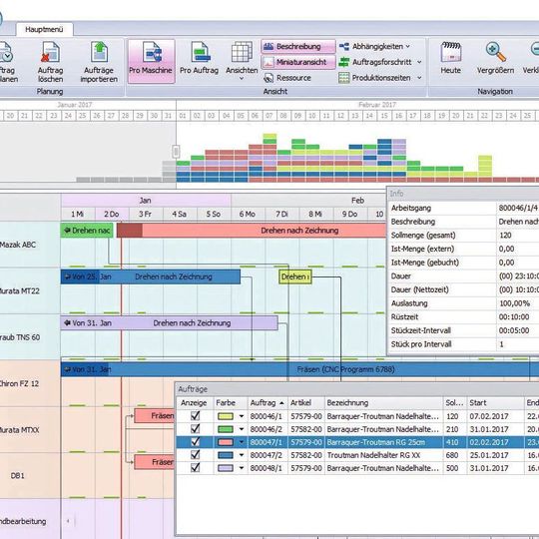The height and width of the screenshot is (539, 539).
Task: Sort table by Artikel column header
Action: 306,403
